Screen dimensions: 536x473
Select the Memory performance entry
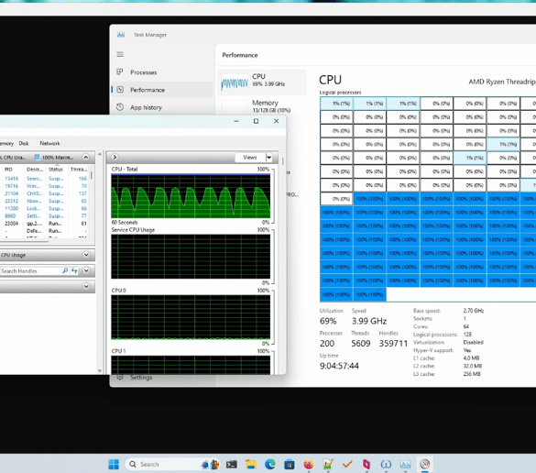[x=261, y=106]
